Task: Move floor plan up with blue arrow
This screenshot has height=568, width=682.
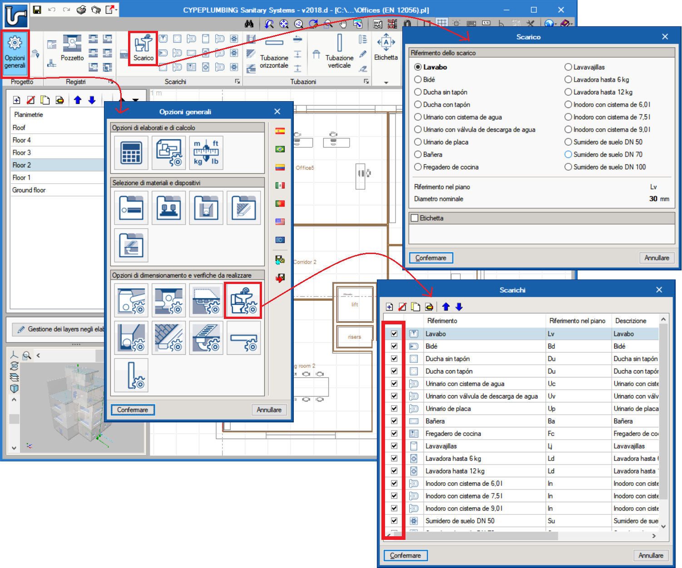Action: click(78, 100)
